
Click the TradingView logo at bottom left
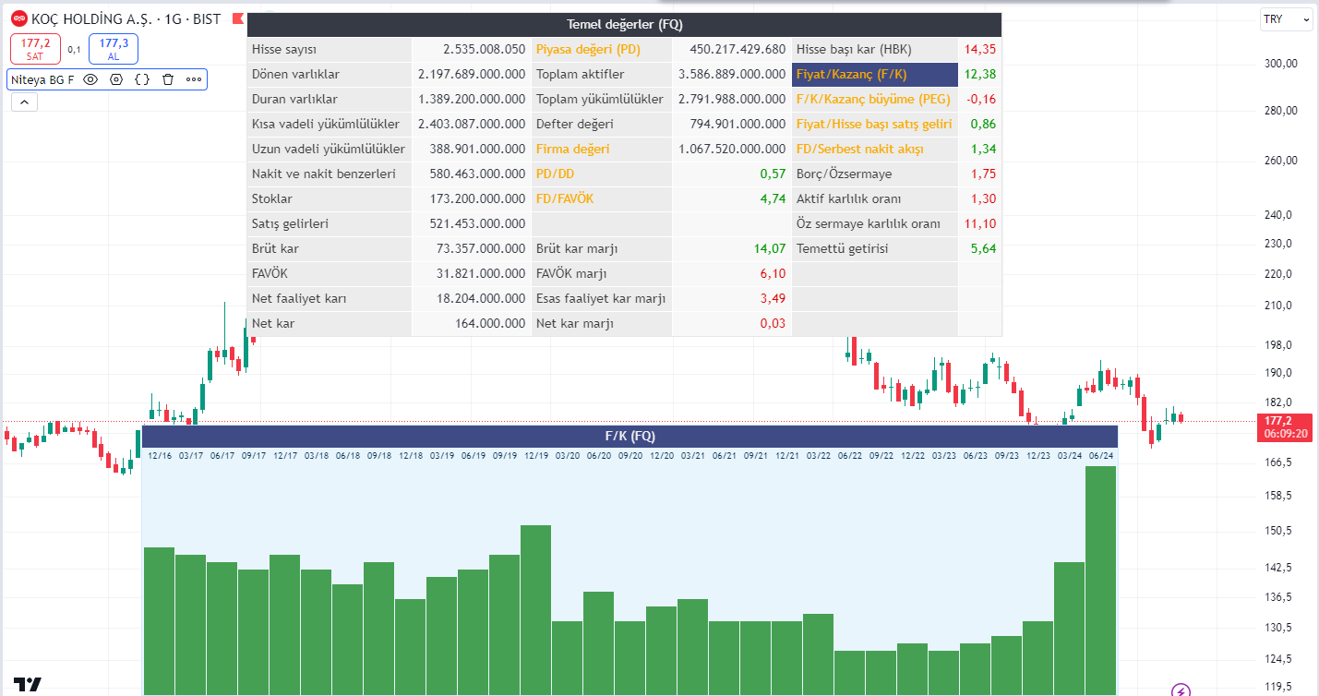[x=28, y=685]
